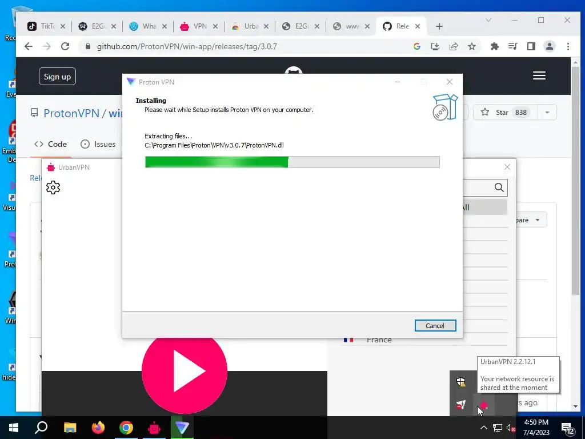Image resolution: width=585 pixels, height=439 pixels.
Task: Open UrbanVPN settings gear
Action: coord(53,187)
